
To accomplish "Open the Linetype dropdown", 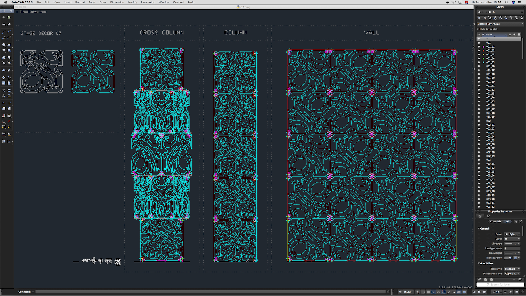I will click(x=512, y=244).
